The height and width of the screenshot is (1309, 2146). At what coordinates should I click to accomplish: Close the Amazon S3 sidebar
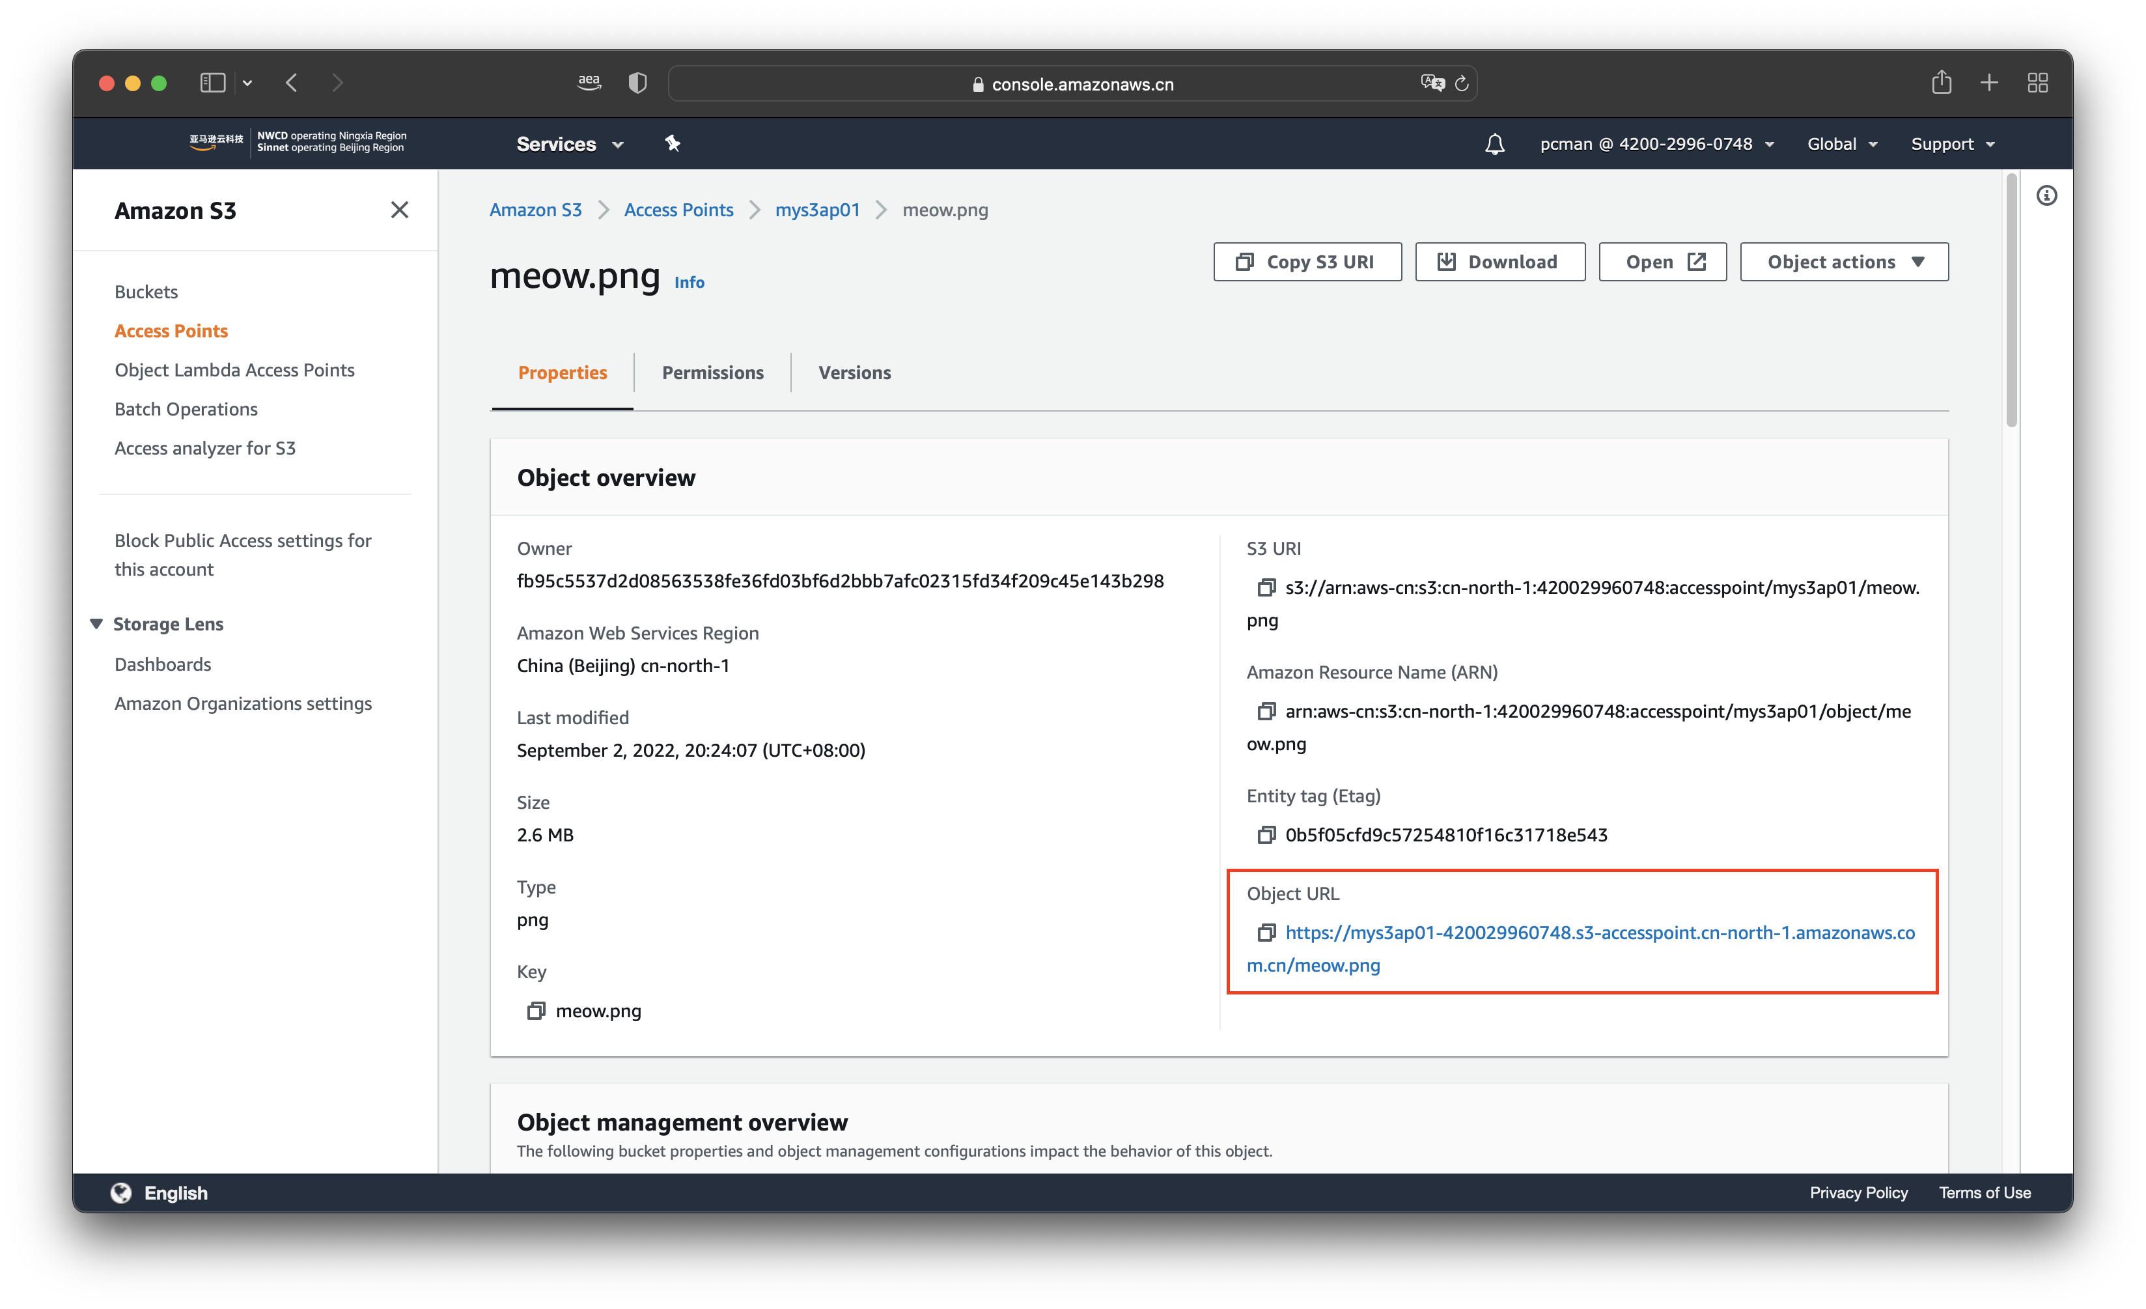point(399,210)
